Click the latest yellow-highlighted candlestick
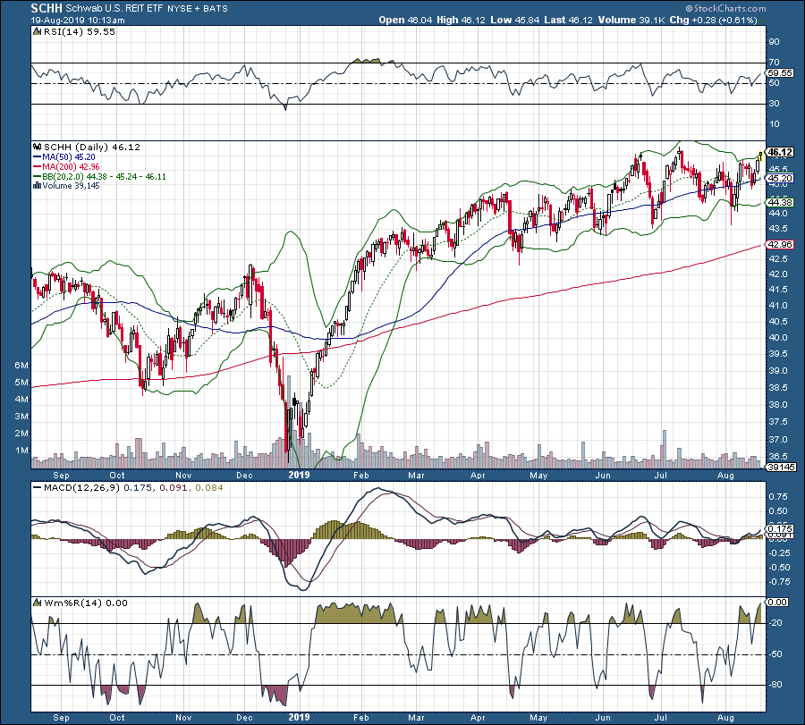 pyautogui.click(x=761, y=156)
